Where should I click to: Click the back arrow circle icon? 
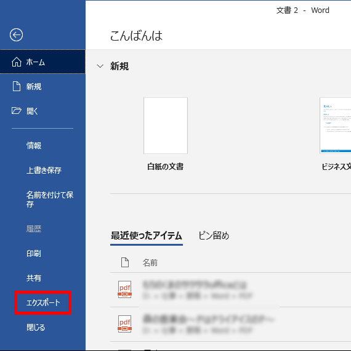tap(16, 35)
